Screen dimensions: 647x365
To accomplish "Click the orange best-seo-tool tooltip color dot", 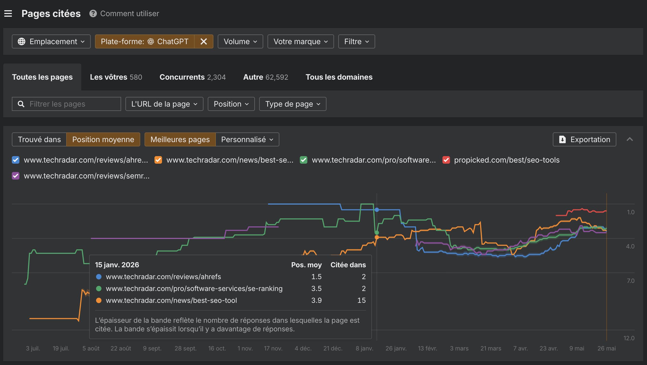I will (x=99, y=300).
